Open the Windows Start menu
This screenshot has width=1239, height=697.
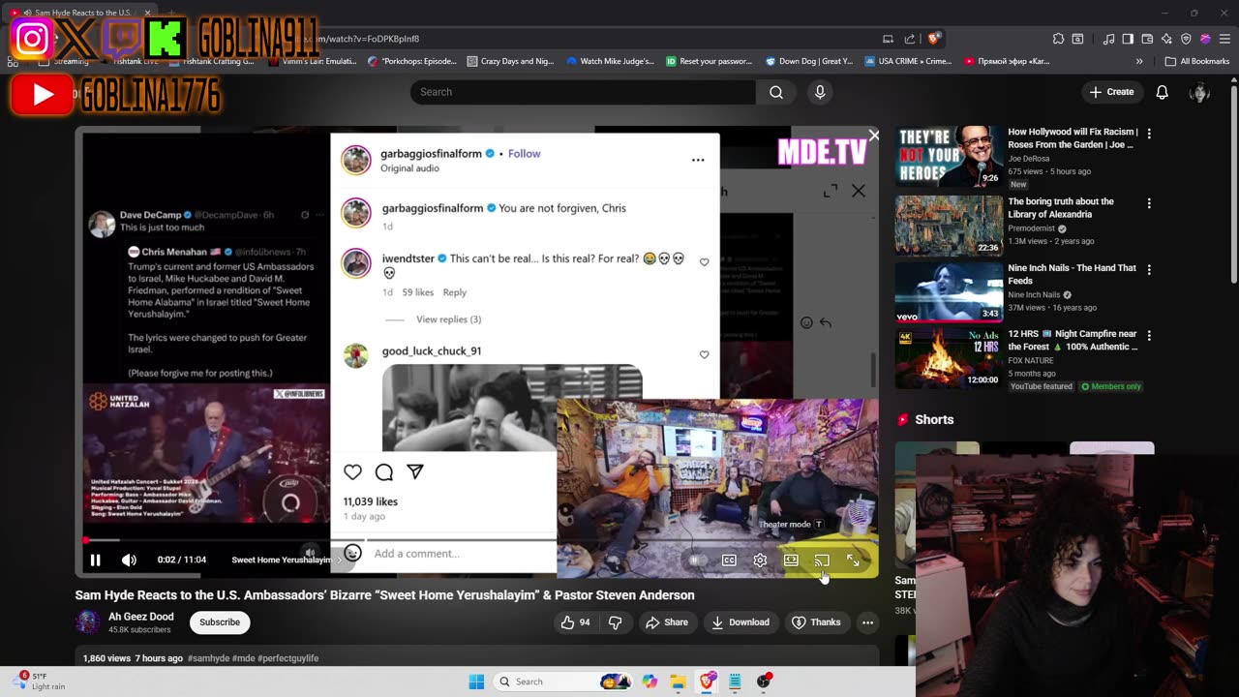point(476,682)
